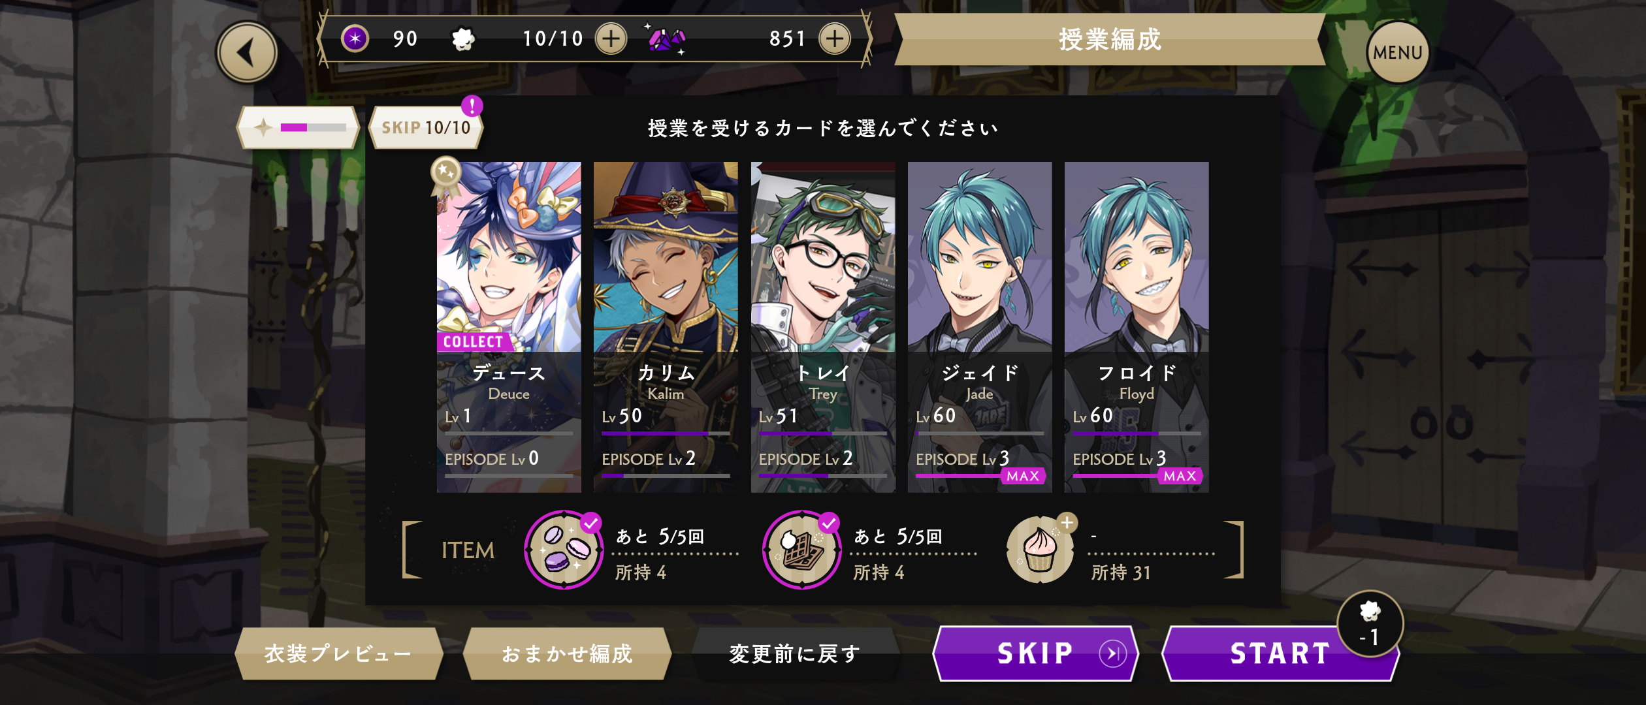Add gems with plus next to 851
The width and height of the screenshot is (1646, 705).
(835, 39)
